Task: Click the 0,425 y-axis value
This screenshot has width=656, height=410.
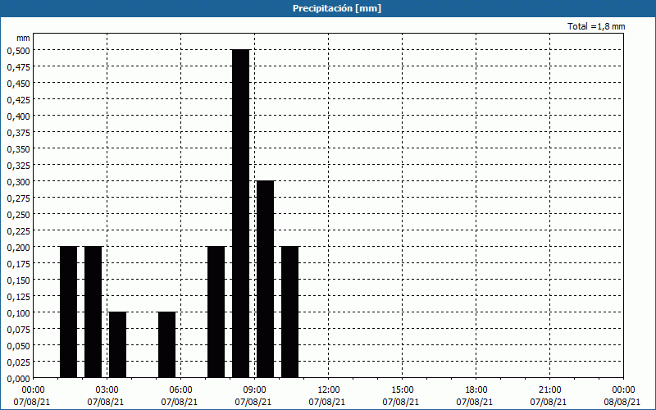Action: click(x=18, y=99)
